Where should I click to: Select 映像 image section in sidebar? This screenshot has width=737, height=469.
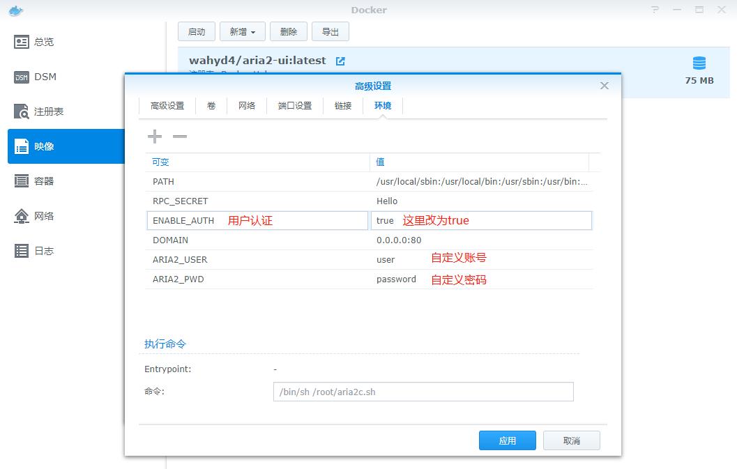(x=66, y=146)
